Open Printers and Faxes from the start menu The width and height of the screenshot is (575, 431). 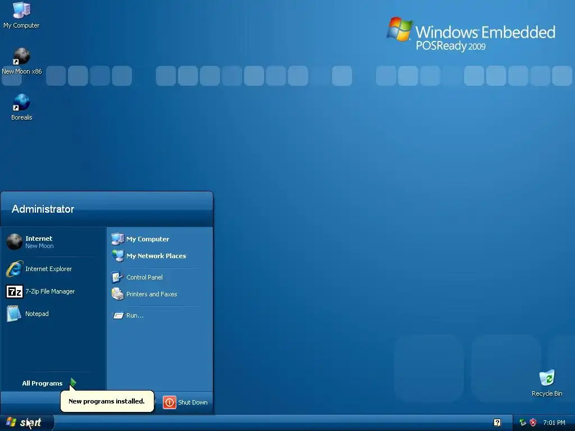(x=159, y=294)
